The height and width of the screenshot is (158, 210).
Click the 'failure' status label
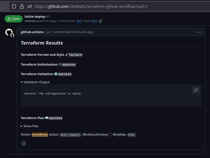[x=75, y=55]
